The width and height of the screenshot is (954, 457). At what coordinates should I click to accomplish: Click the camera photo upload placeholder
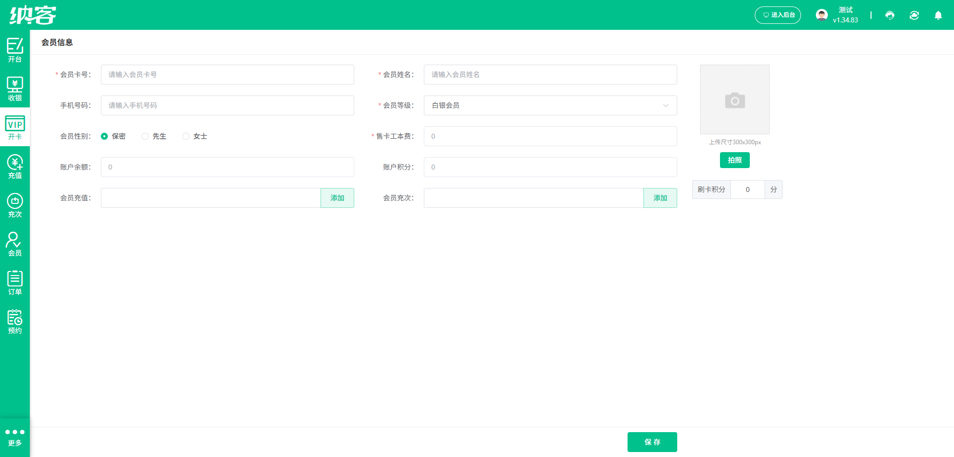tap(735, 99)
